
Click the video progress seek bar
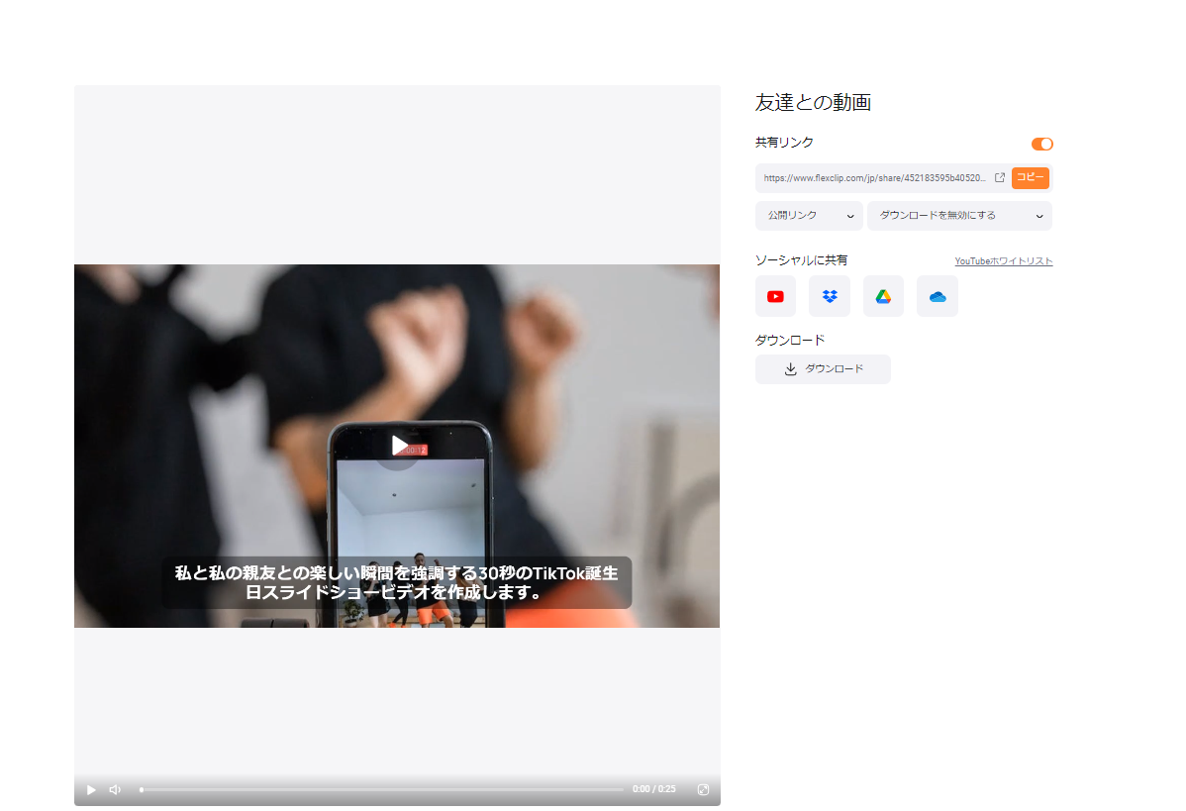click(x=382, y=789)
